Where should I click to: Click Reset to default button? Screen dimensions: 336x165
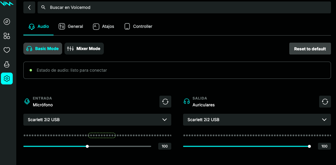310,49
